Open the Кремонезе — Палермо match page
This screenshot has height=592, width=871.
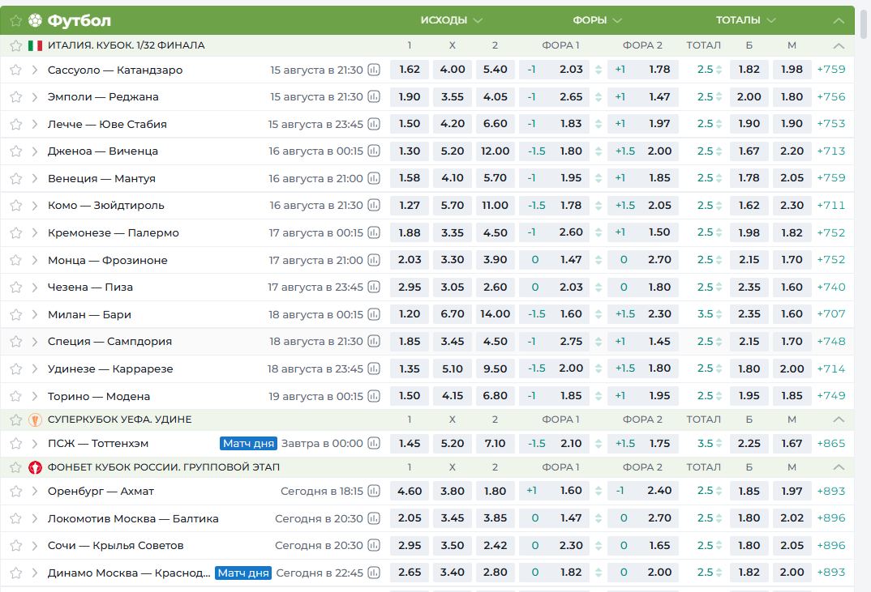114,233
